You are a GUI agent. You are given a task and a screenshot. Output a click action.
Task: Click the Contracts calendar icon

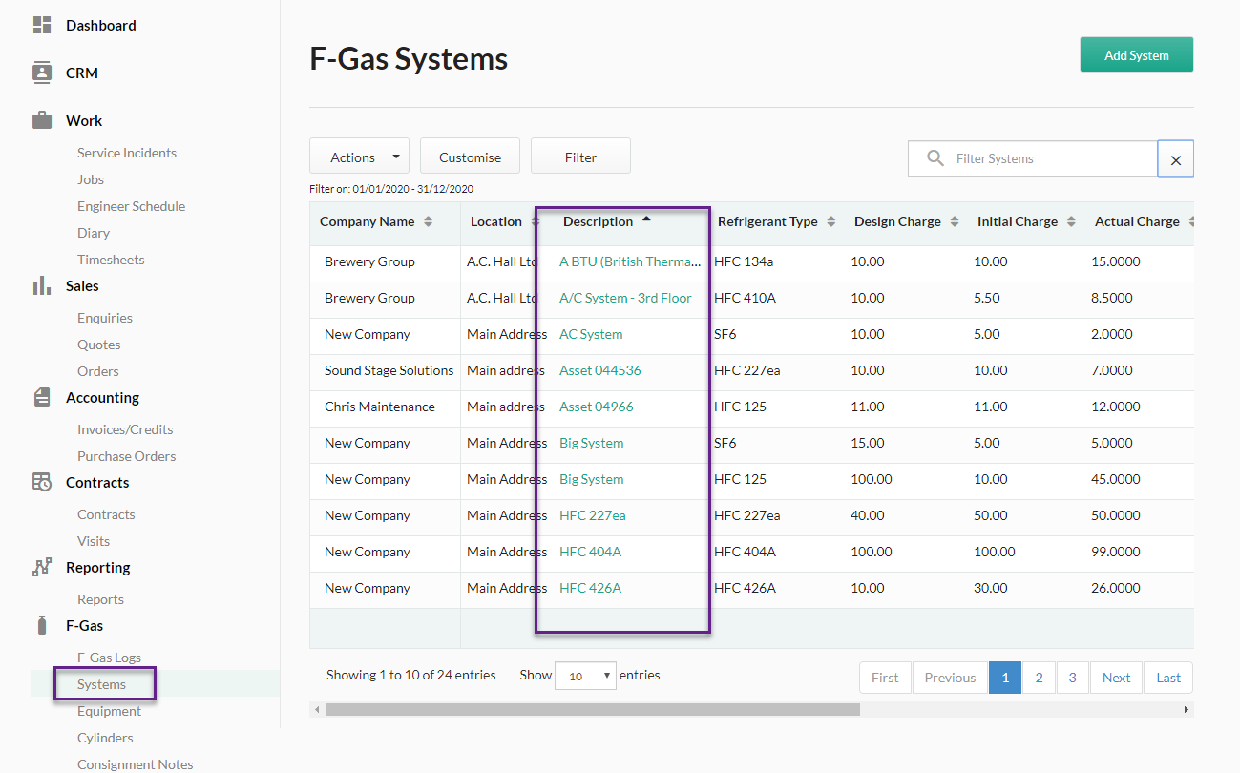pyautogui.click(x=42, y=482)
